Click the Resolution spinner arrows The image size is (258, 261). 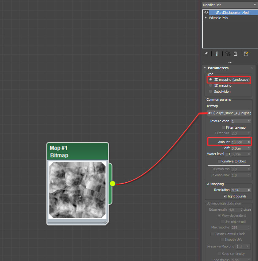click(249, 190)
